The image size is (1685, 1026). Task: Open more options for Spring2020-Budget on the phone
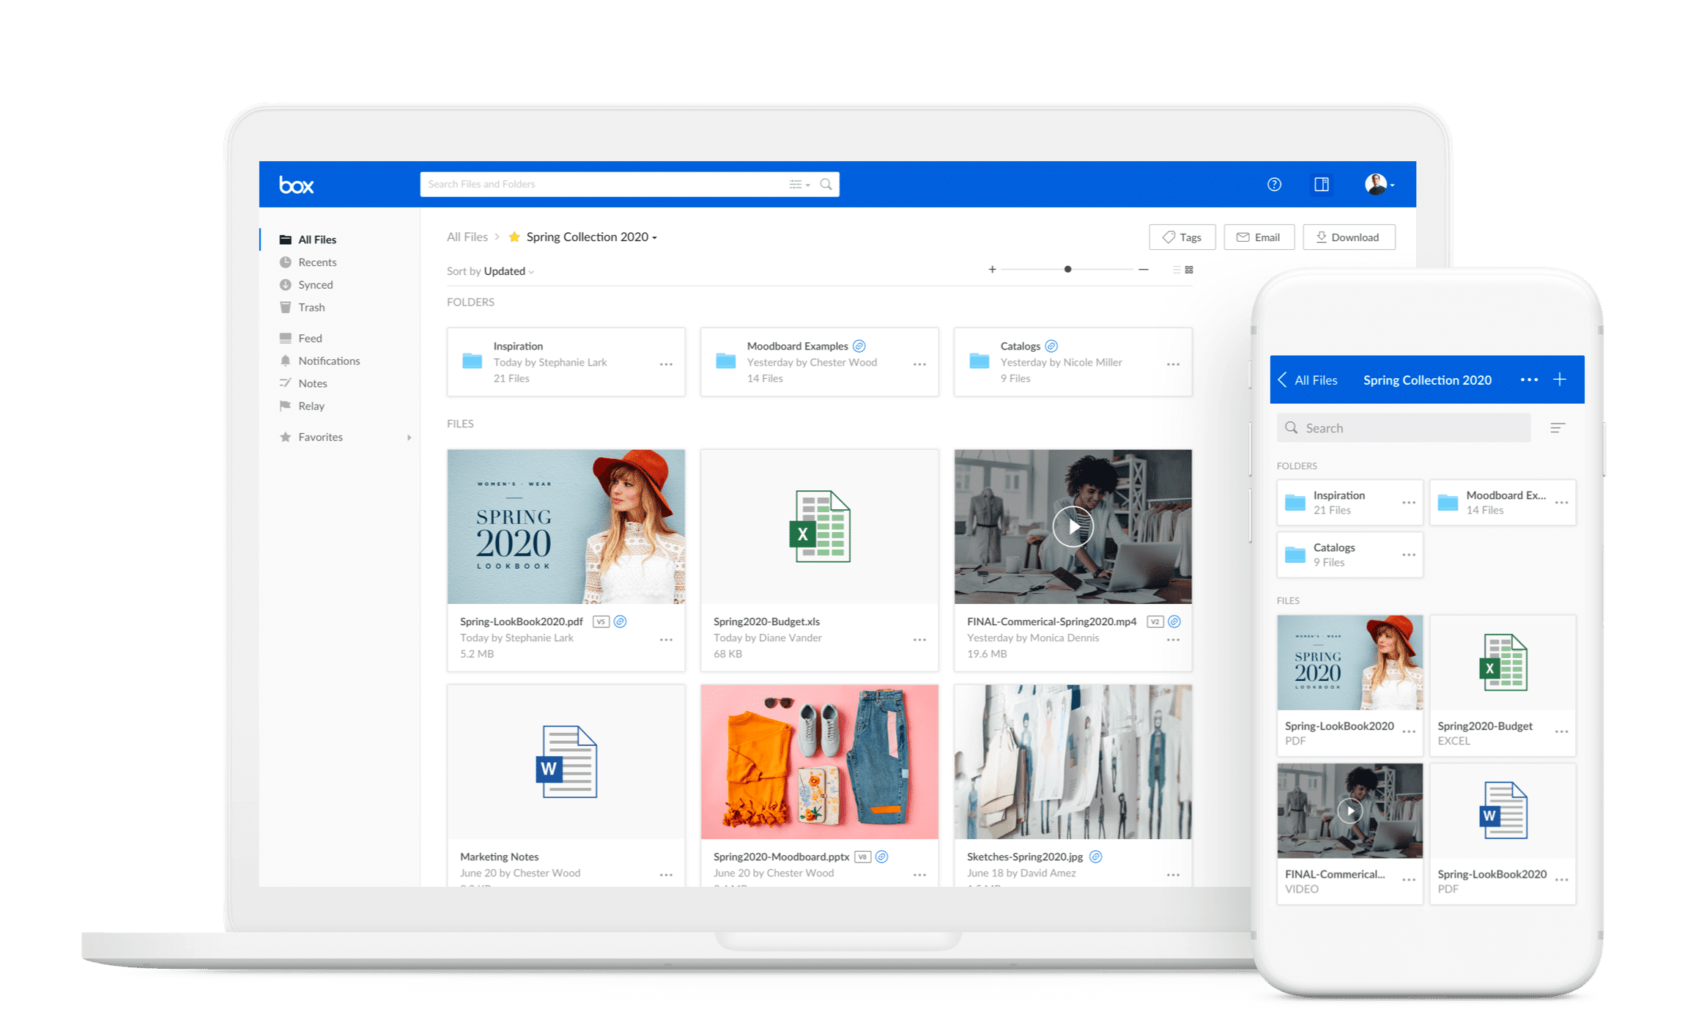point(1561,732)
